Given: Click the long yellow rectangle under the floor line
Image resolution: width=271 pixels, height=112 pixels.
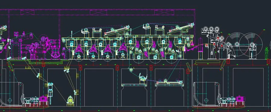Looking at the screenshot, I should (207, 62).
